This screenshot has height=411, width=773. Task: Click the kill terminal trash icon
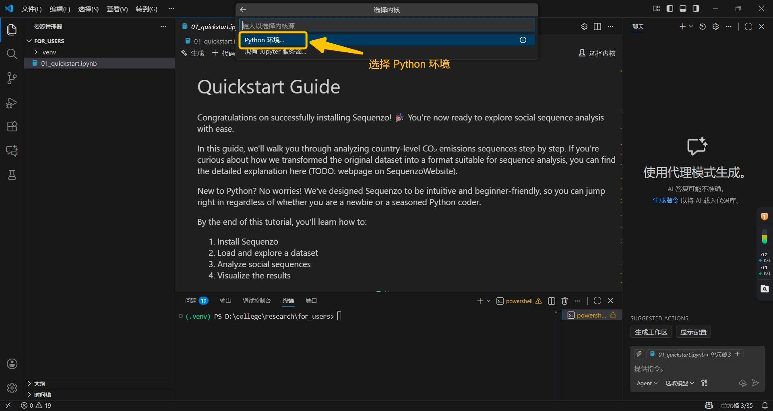pyautogui.click(x=565, y=301)
